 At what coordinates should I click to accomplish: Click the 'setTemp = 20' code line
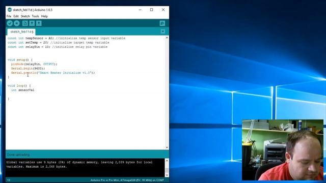click(58, 43)
